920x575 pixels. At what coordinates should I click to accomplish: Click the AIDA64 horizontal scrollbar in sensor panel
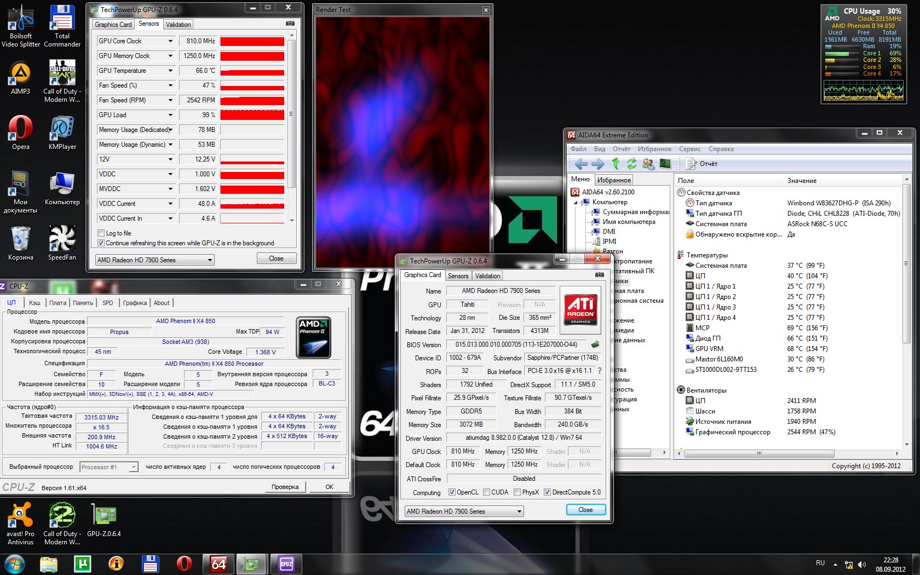(x=759, y=453)
